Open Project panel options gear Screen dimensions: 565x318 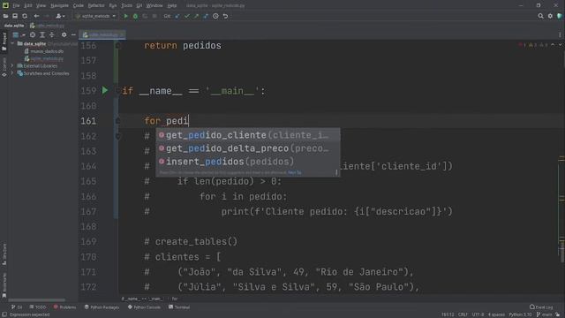pos(64,35)
